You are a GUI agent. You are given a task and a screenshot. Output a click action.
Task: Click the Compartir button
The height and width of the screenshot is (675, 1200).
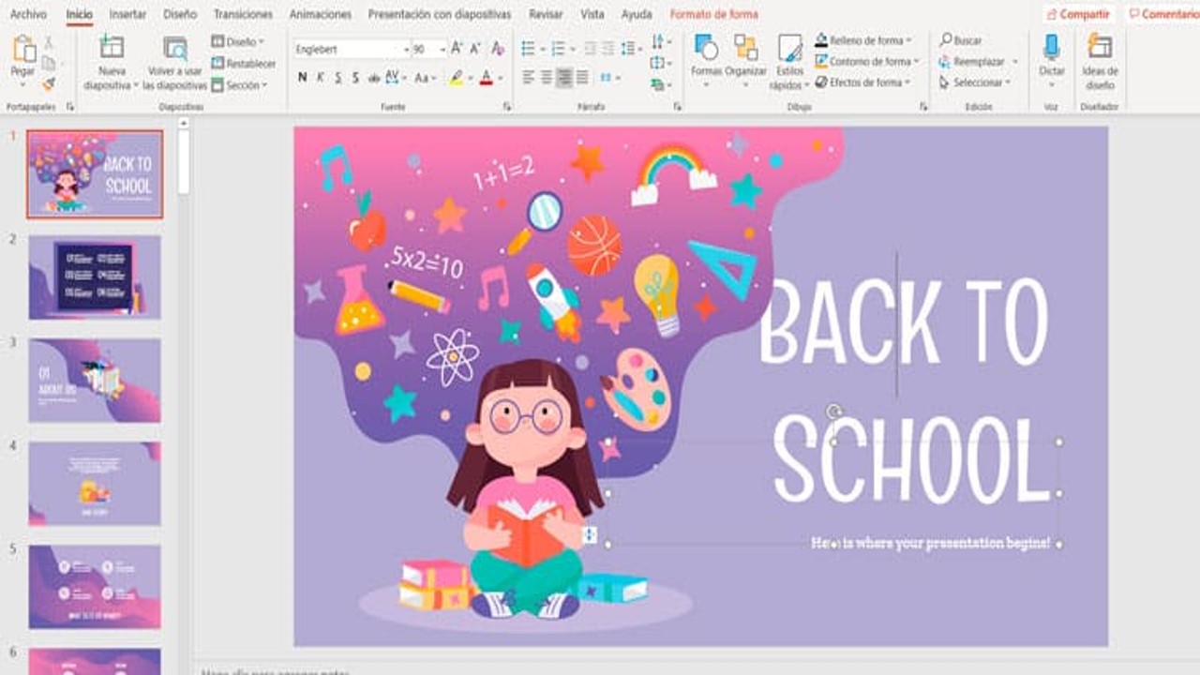tap(1078, 14)
